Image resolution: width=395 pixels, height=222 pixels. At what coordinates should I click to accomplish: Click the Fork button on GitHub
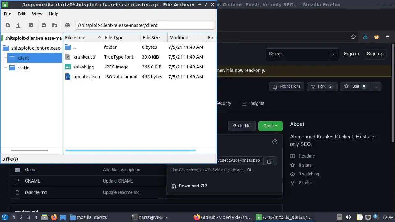(x=322, y=87)
